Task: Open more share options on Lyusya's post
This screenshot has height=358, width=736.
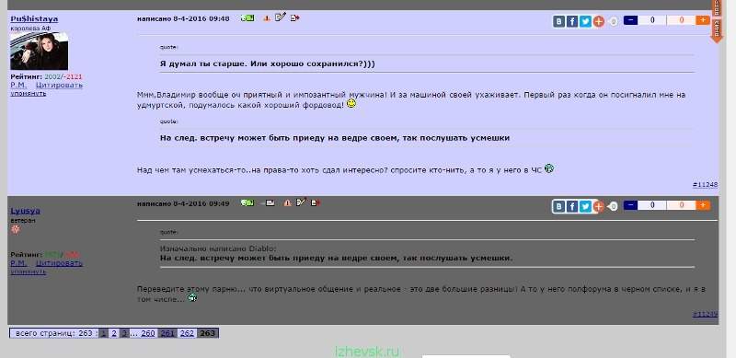Action: [598, 206]
